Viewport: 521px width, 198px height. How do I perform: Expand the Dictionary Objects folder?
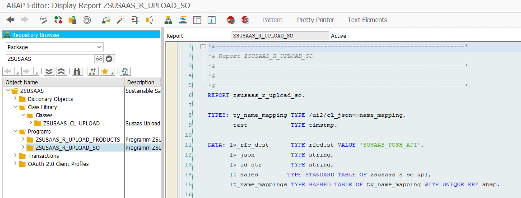coord(15,99)
